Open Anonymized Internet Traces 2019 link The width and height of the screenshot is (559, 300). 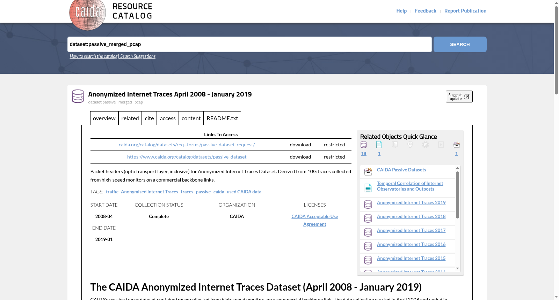(411, 202)
